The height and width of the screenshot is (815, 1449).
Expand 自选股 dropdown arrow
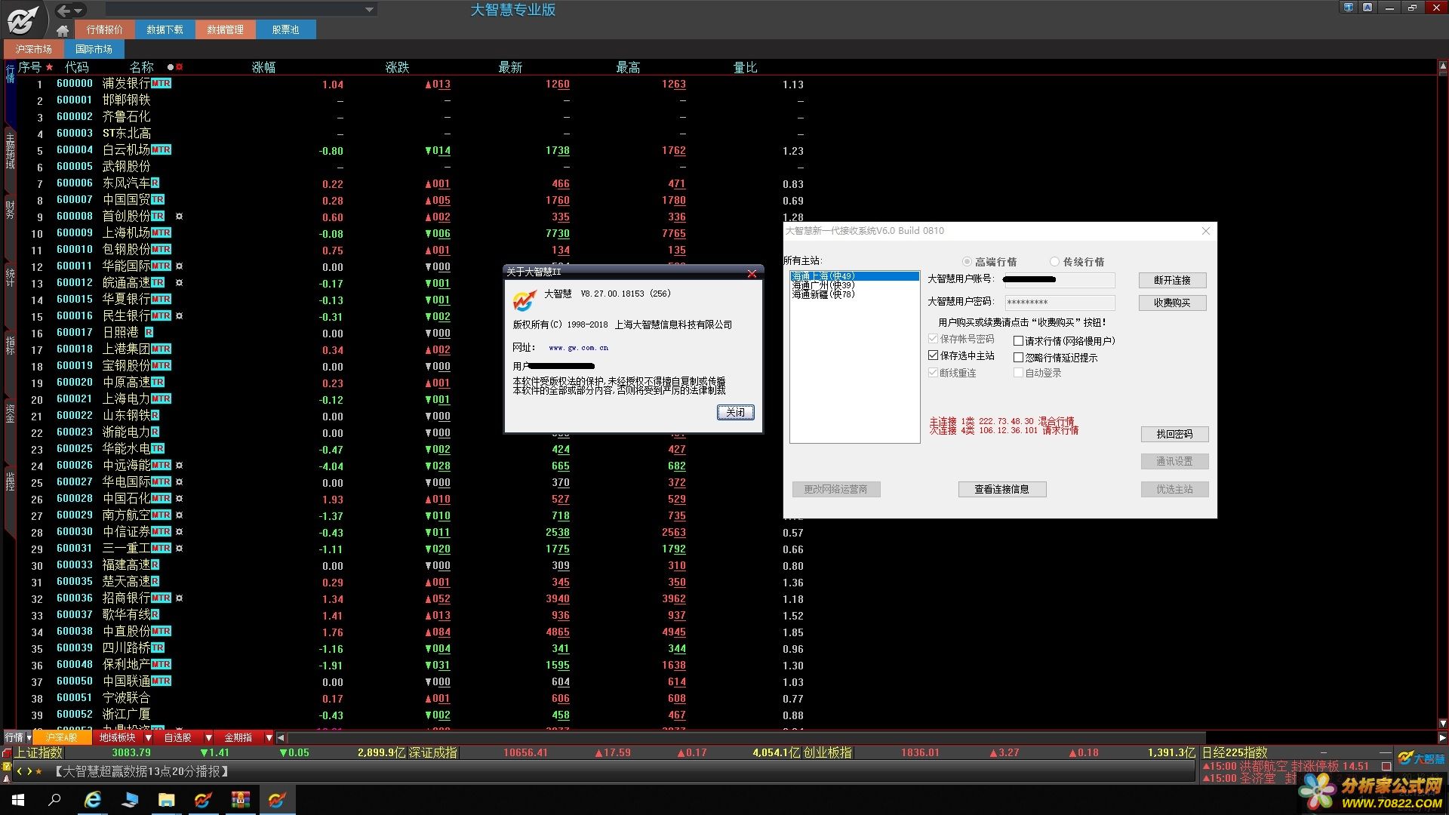coord(209,738)
